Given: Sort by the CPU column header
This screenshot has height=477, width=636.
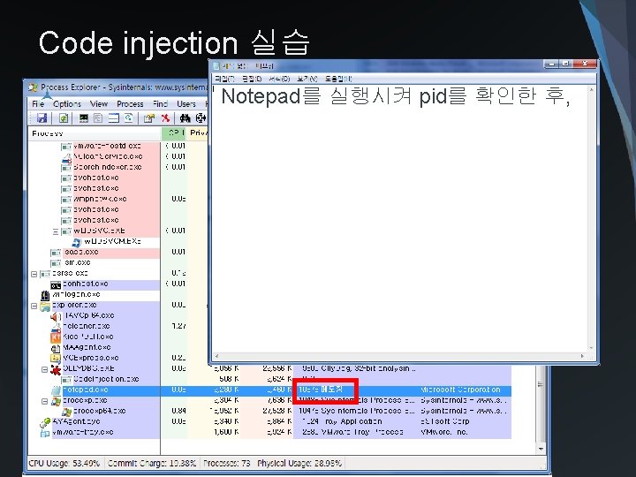Looking at the screenshot, I should [x=174, y=133].
